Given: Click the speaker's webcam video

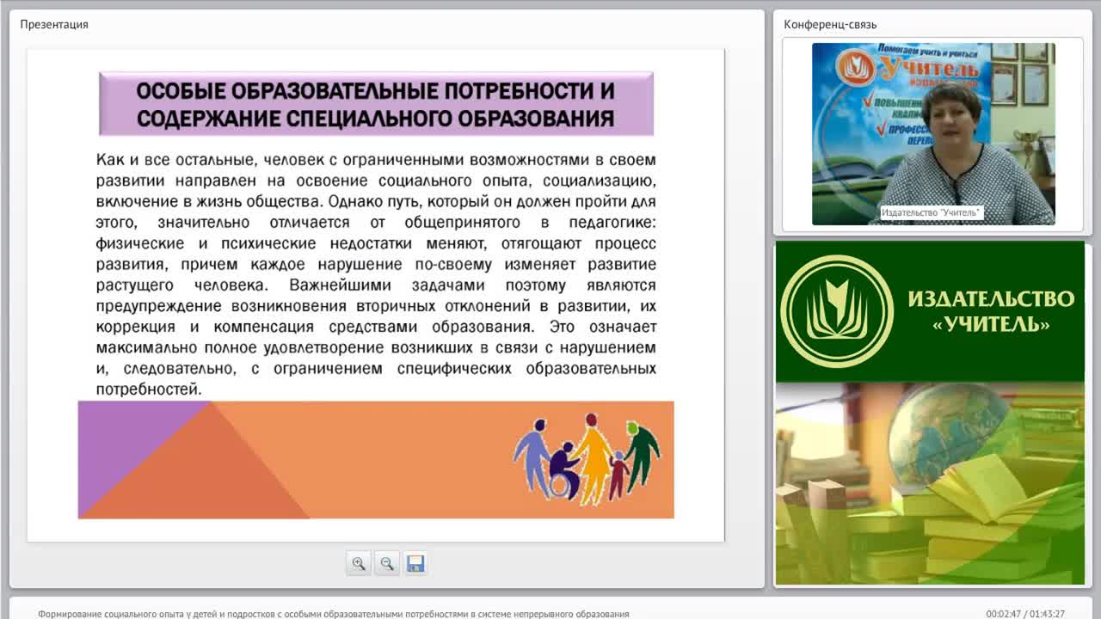Looking at the screenshot, I should (933, 134).
